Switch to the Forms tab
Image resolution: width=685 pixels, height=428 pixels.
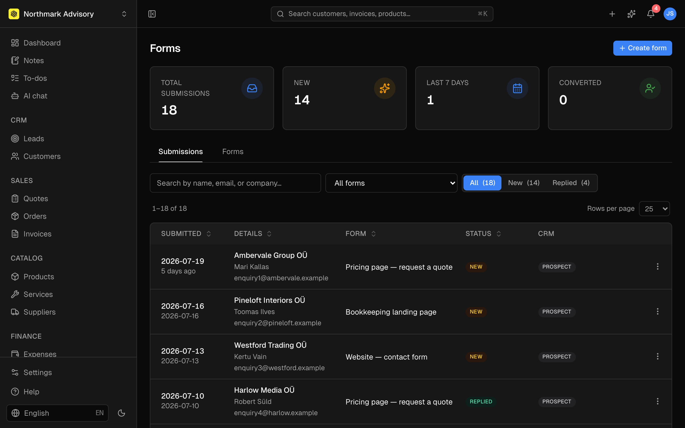pyautogui.click(x=233, y=151)
